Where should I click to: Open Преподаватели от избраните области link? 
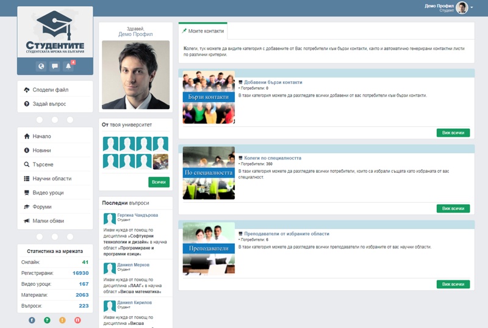pos(287,233)
